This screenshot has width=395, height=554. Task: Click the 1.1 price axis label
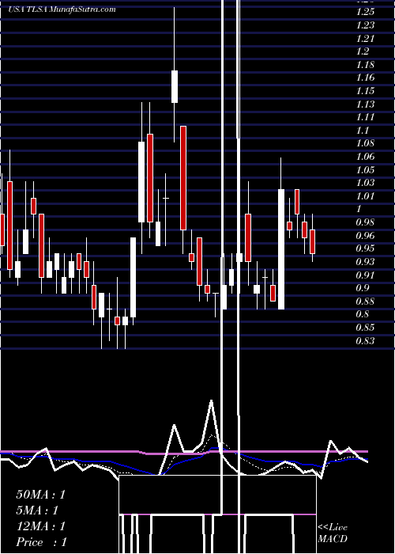(x=363, y=131)
